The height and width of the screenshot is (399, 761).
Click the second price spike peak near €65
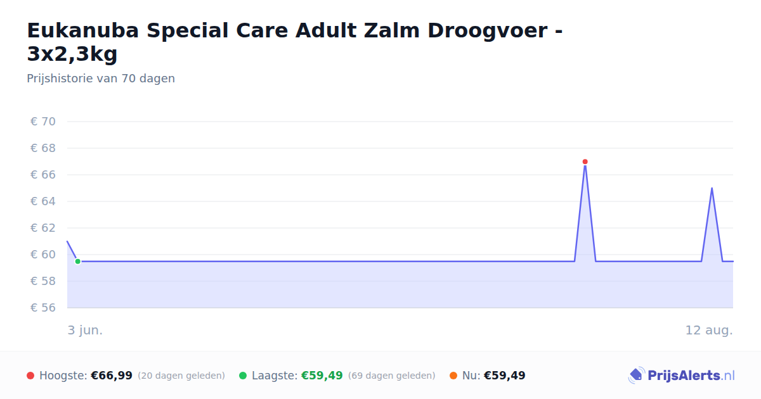tap(712, 188)
